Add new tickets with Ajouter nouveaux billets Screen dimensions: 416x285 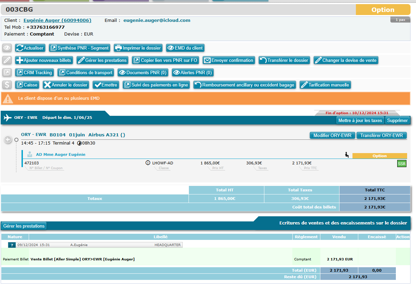44,60
